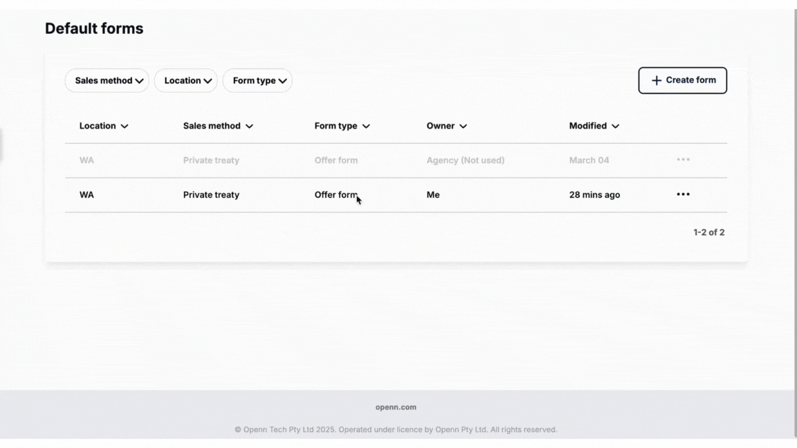Click the chevron icon beside the Modified column header
Viewport: 797px width, 448px height.
(x=615, y=127)
